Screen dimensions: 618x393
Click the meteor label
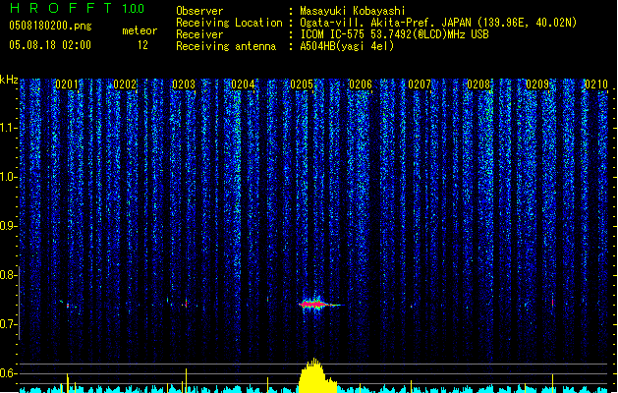[140, 30]
